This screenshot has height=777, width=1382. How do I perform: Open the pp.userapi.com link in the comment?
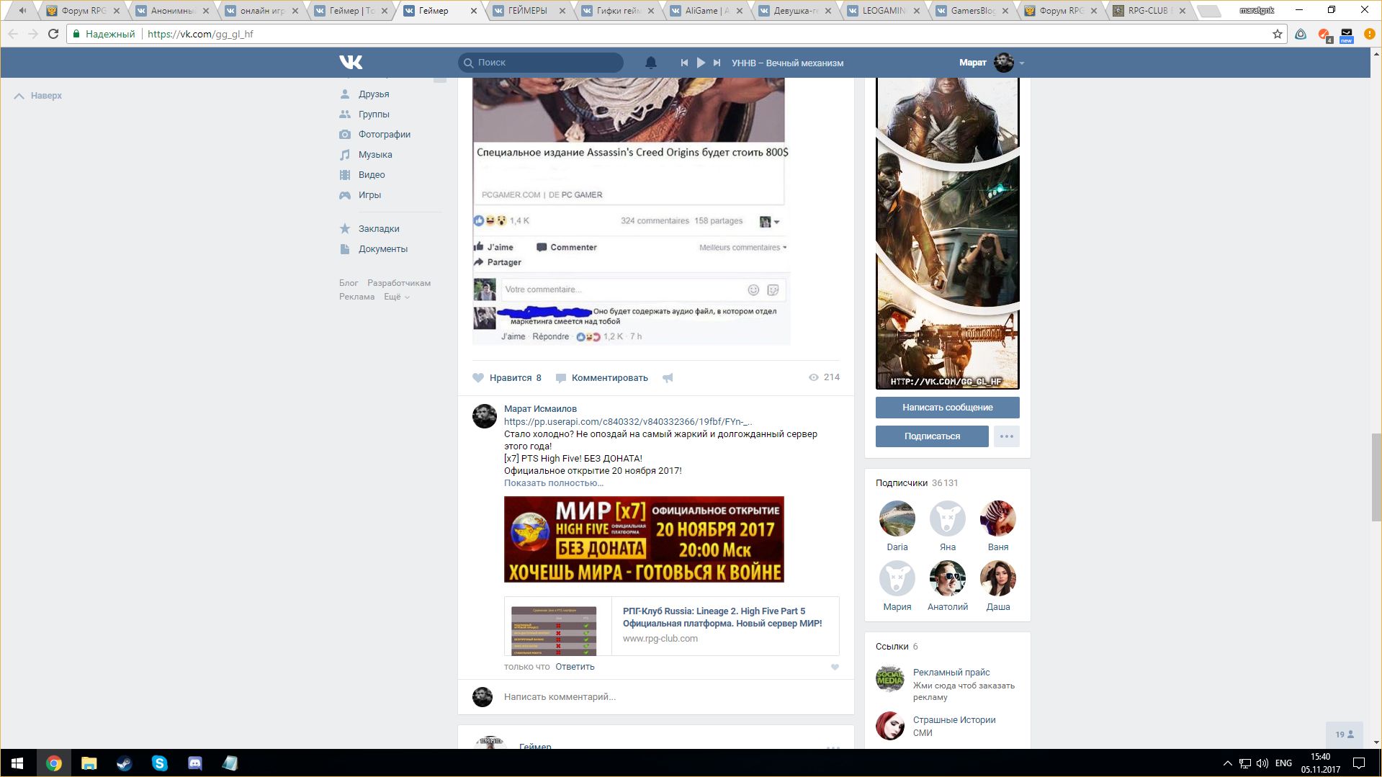(x=629, y=422)
